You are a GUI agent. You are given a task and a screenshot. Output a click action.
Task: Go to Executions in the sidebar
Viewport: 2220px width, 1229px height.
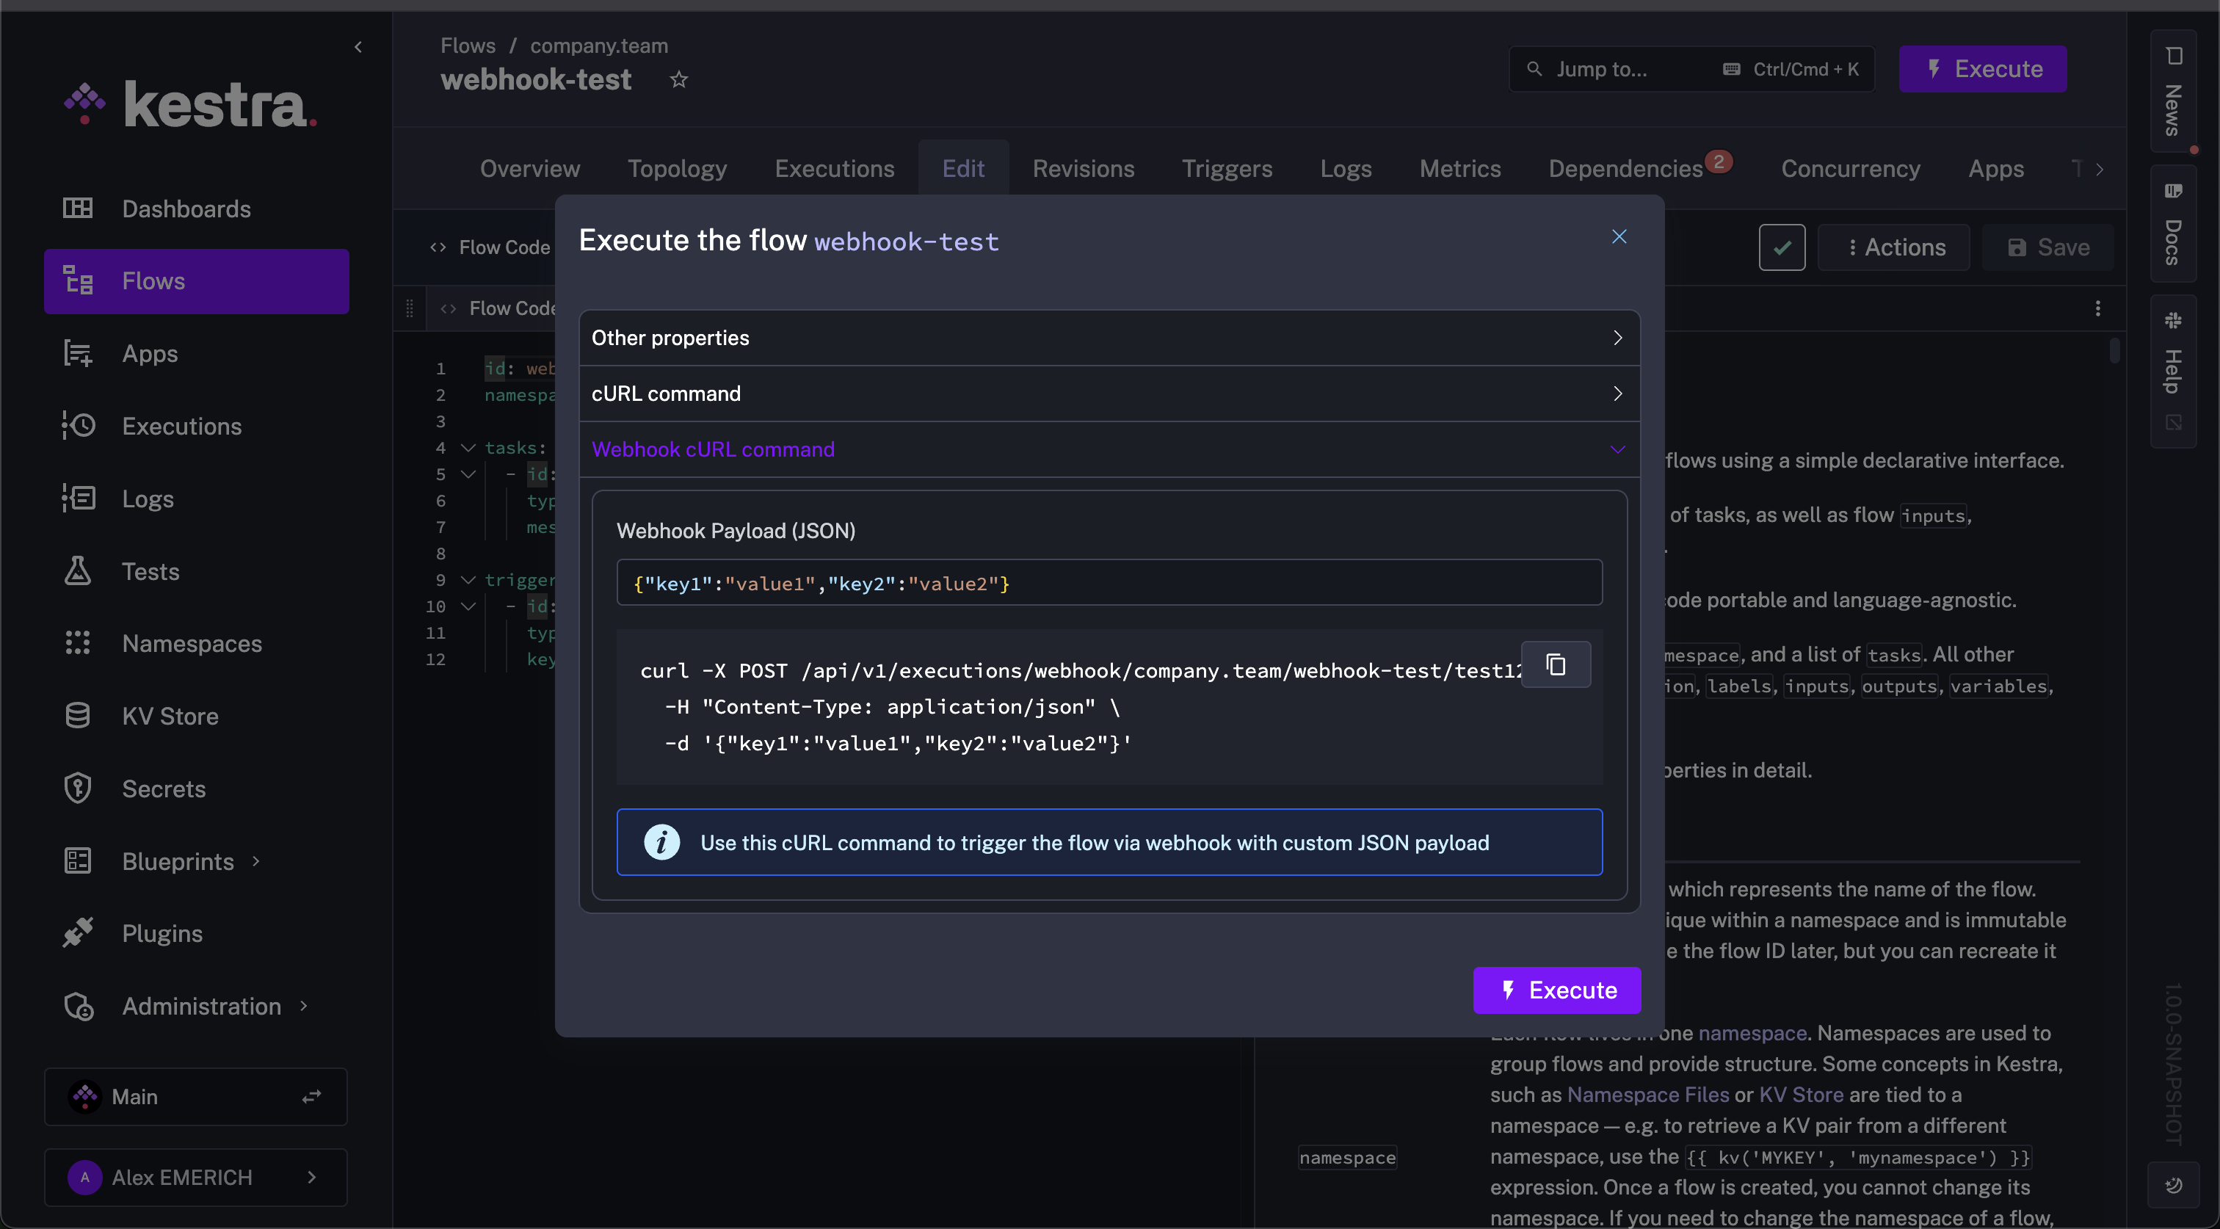(197, 426)
